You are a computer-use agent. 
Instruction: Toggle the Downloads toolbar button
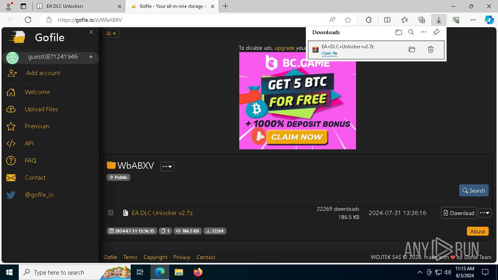point(438,20)
